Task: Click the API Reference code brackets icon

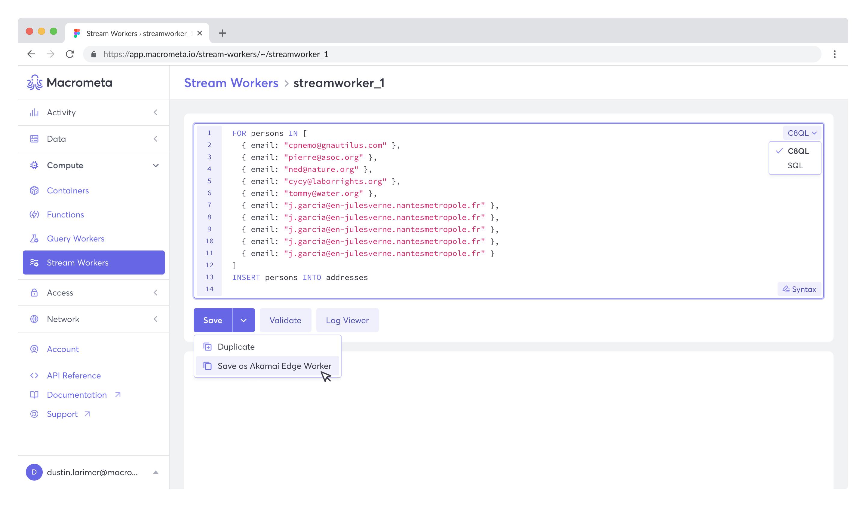Action: (x=34, y=376)
